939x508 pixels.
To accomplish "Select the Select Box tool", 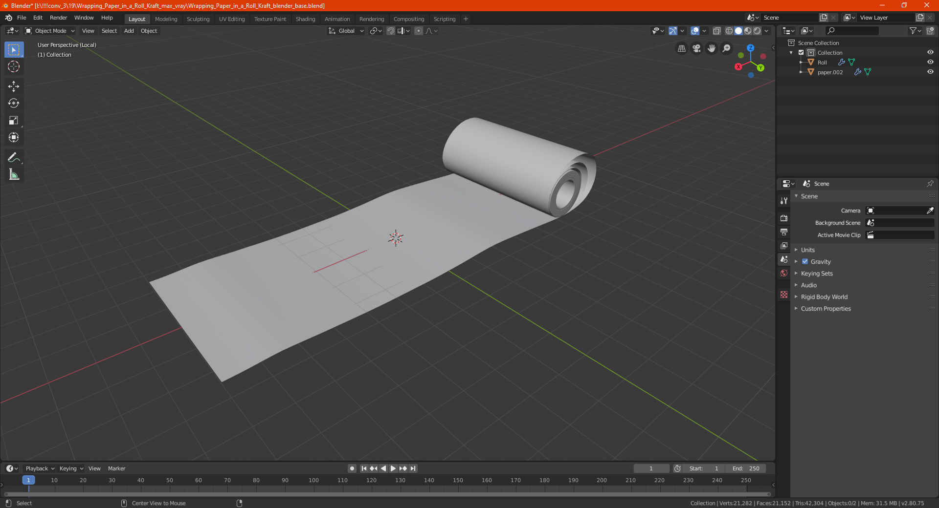I will [14, 50].
